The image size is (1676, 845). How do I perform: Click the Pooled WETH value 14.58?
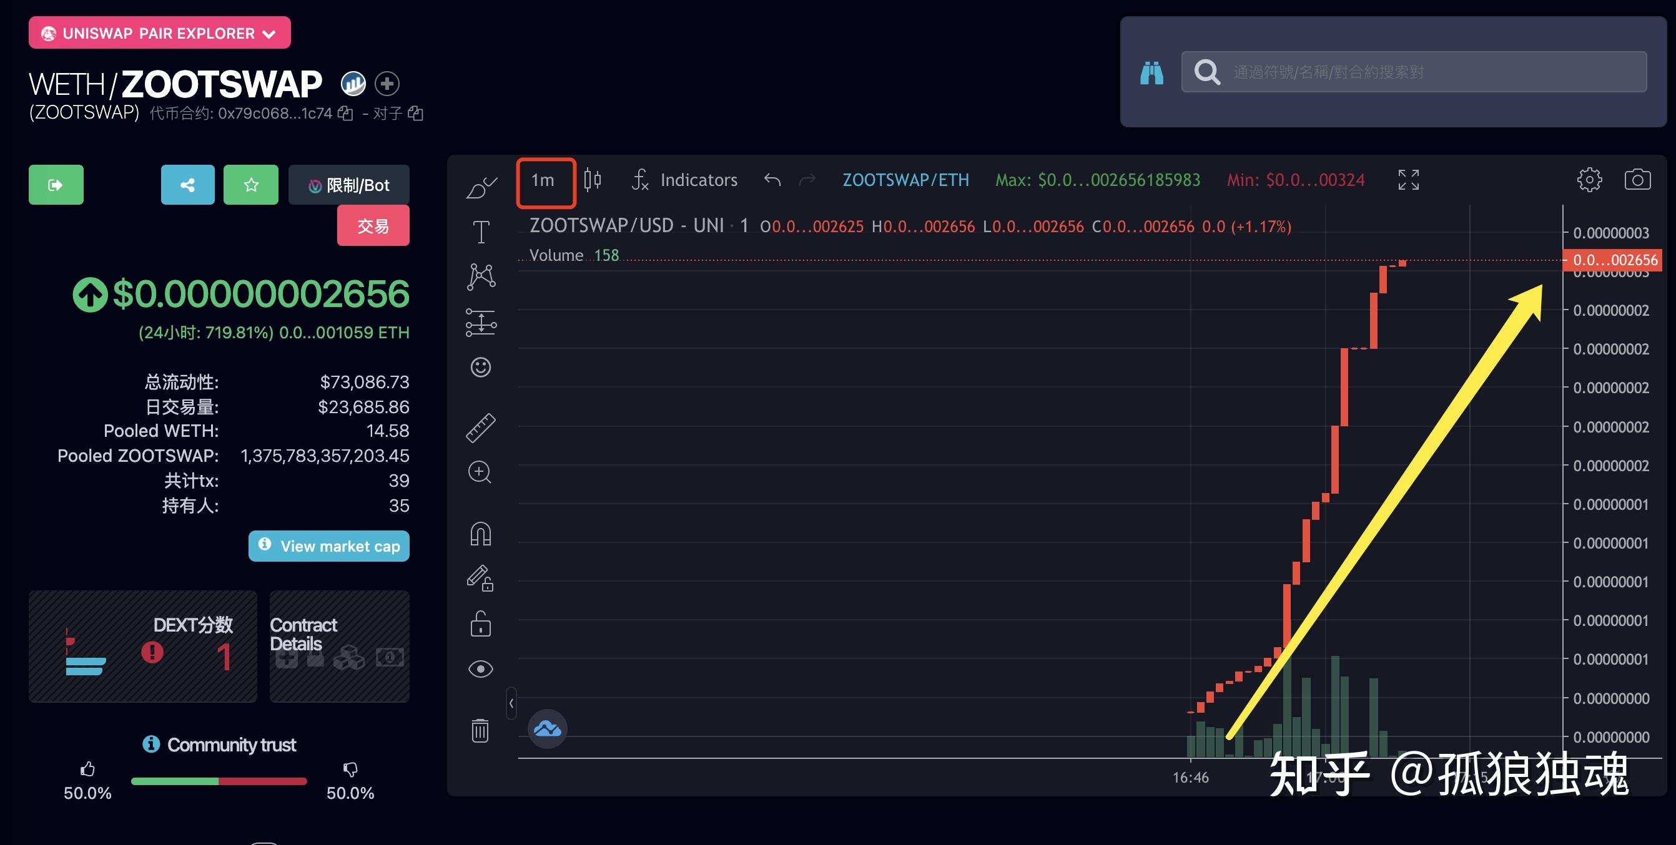pos(388,431)
